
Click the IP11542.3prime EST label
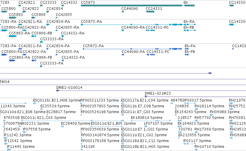tap(18, 141)
